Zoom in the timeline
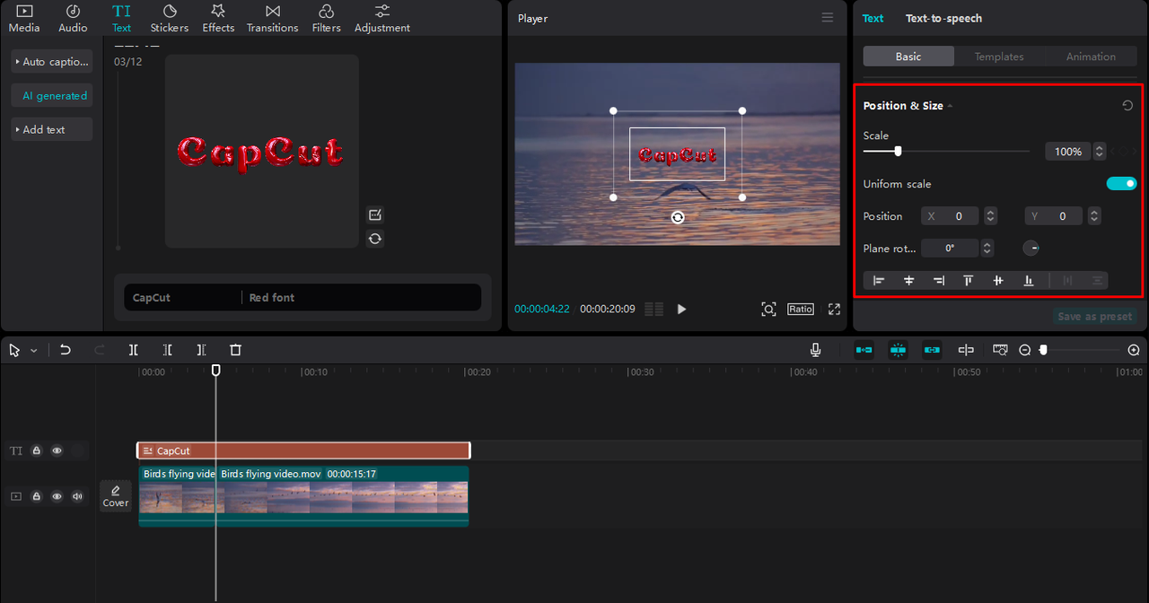Image resolution: width=1149 pixels, height=603 pixels. click(1134, 350)
